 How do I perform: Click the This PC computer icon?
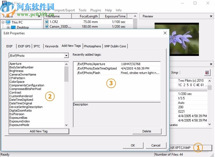[8, 22]
